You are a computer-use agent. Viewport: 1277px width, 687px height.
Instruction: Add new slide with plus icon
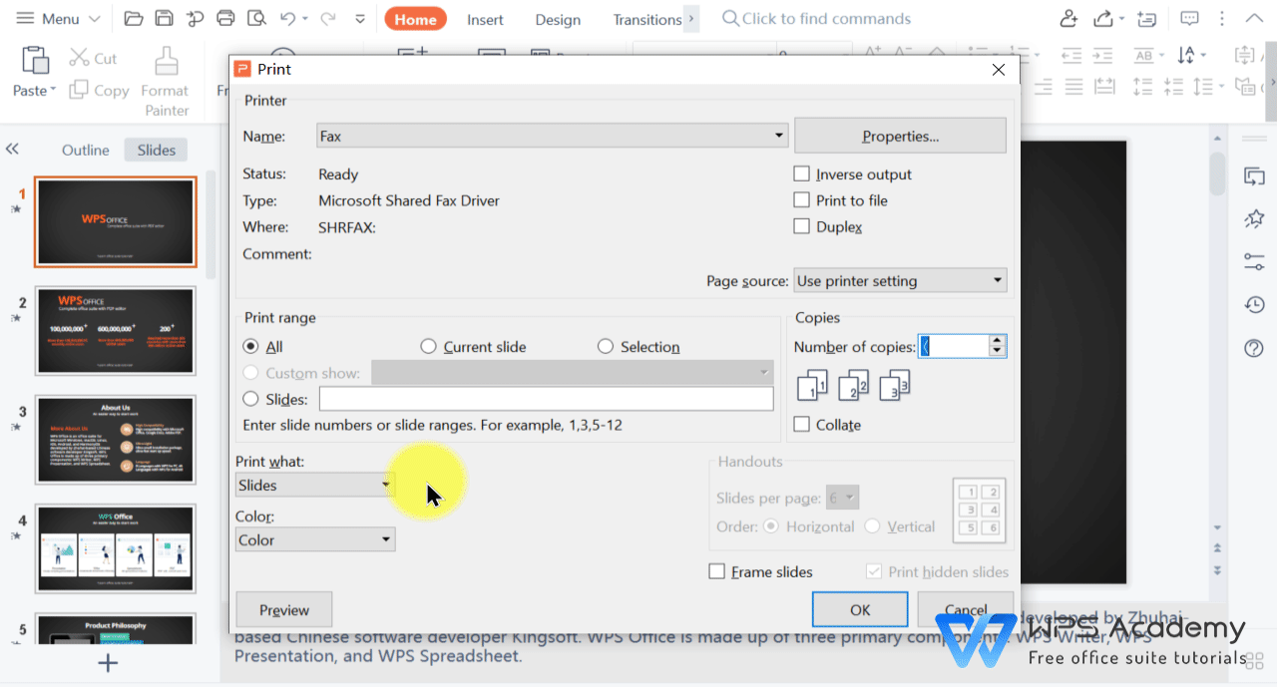(108, 663)
